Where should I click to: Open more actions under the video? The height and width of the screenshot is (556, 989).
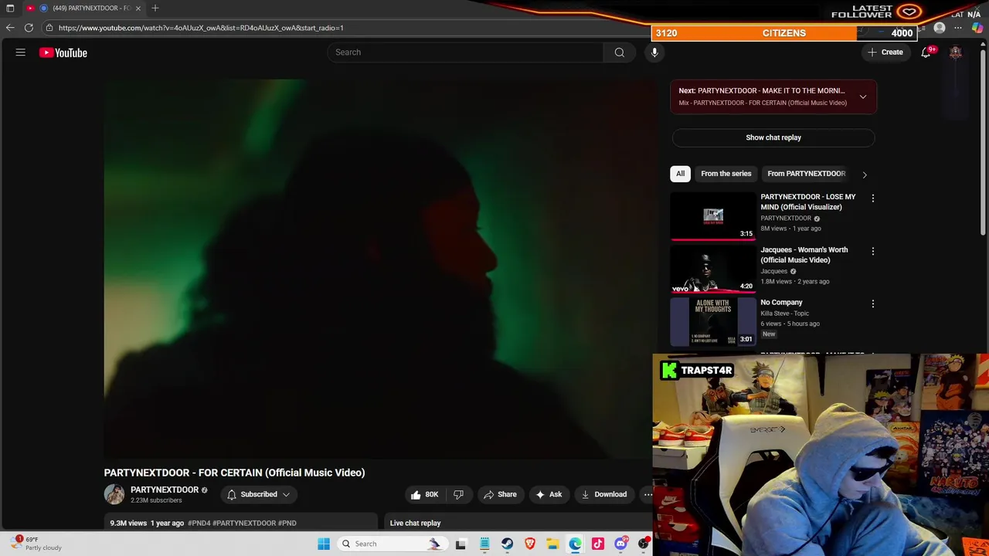(x=647, y=494)
